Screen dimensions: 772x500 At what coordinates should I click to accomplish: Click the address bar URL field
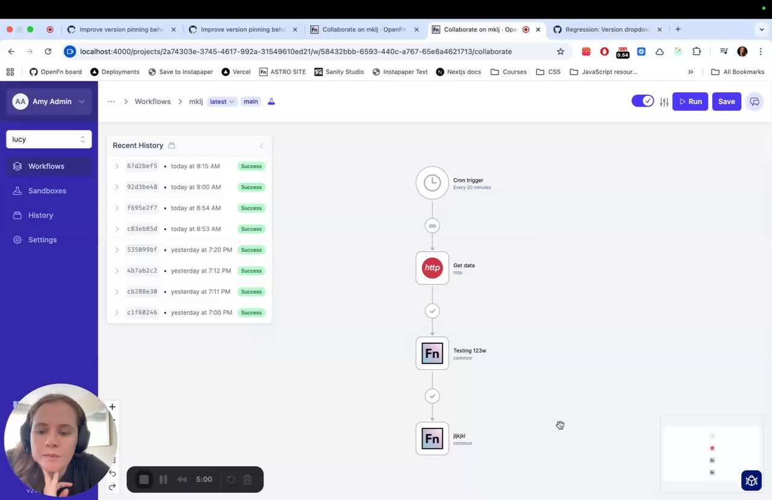tap(296, 52)
